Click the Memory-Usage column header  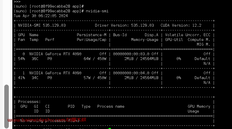pyautogui.click(x=145, y=40)
